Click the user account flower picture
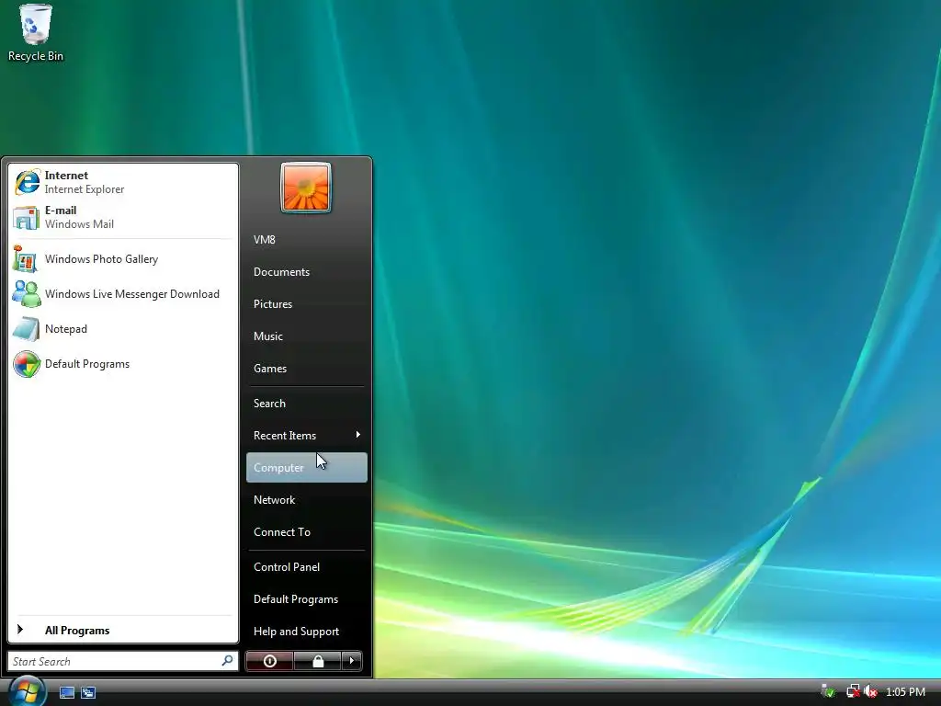The height and width of the screenshot is (706, 941). [306, 188]
